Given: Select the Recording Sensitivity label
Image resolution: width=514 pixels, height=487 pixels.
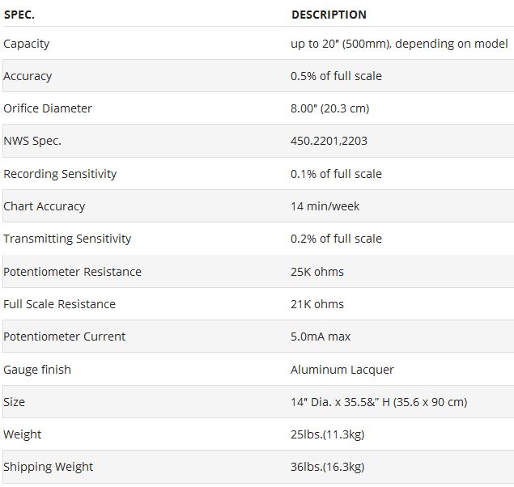Looking at the screenshot, I should pos(60,174).
